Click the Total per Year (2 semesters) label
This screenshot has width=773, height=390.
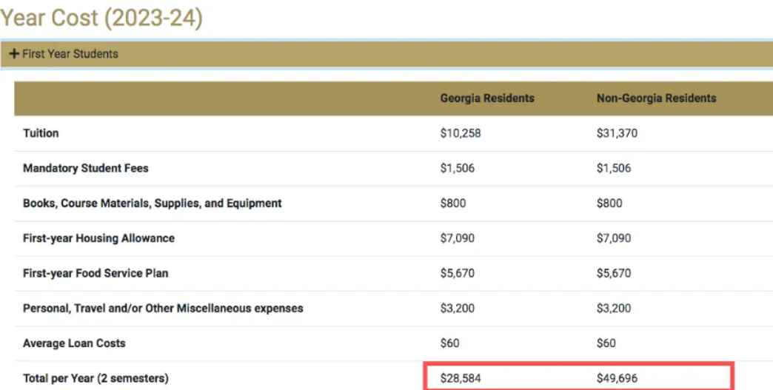click(x=96, y=378)
